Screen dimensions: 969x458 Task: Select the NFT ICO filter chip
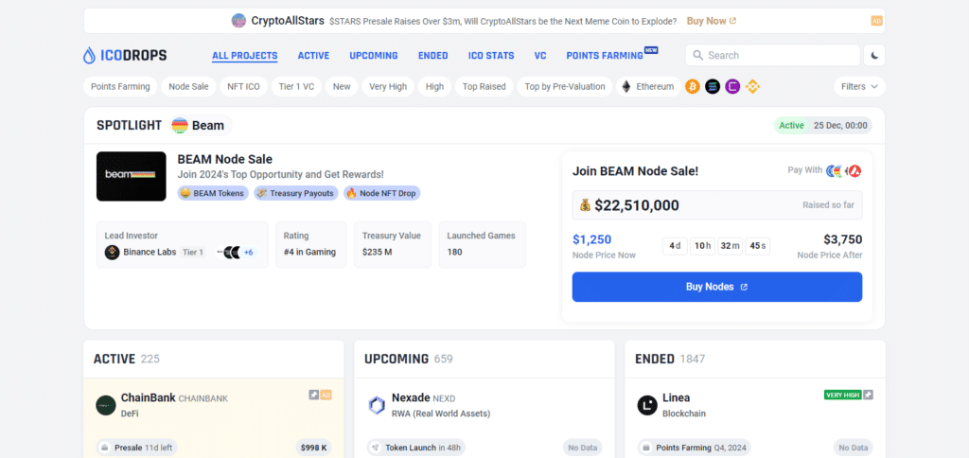243,86
